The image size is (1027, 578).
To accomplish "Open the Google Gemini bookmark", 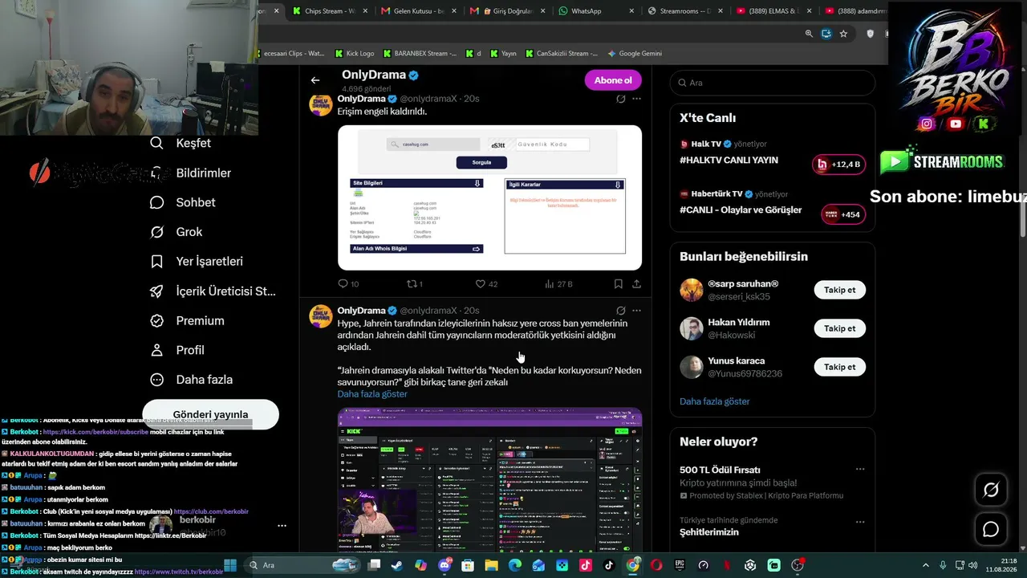I will pos(635,54).
